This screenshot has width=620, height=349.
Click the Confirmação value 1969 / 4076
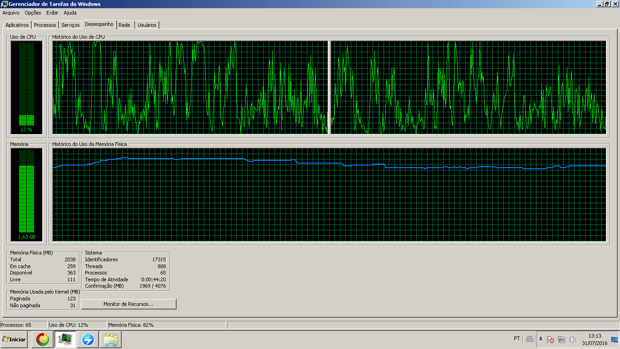(153, 286)
